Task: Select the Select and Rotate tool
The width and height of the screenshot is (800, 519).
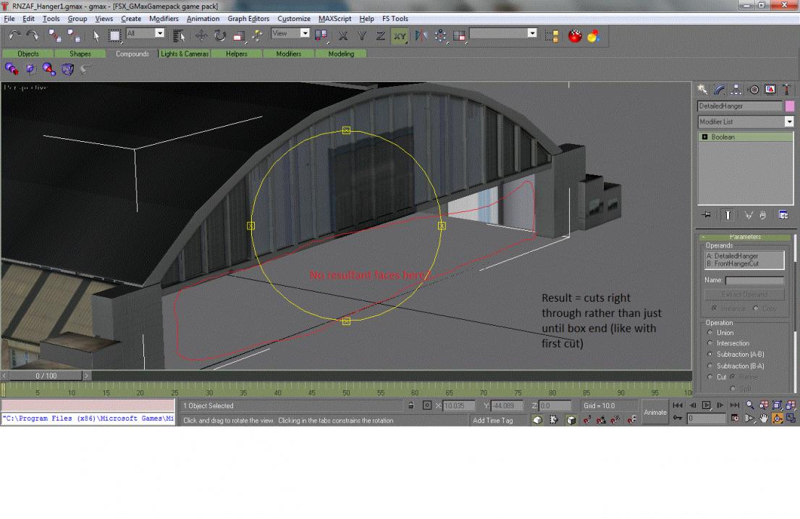Action: pos(220,35)
